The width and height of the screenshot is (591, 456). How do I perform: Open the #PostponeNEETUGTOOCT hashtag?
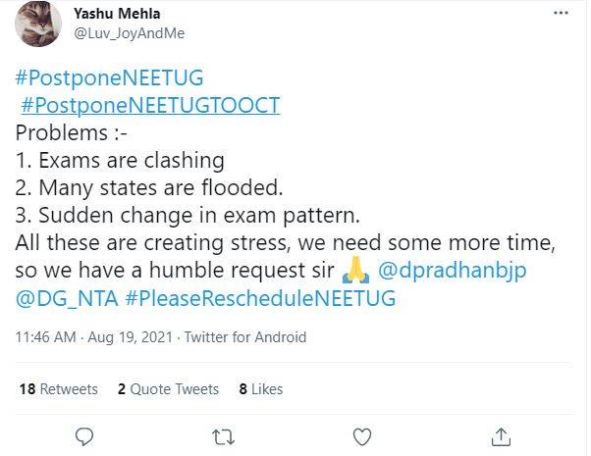point(149,105)
